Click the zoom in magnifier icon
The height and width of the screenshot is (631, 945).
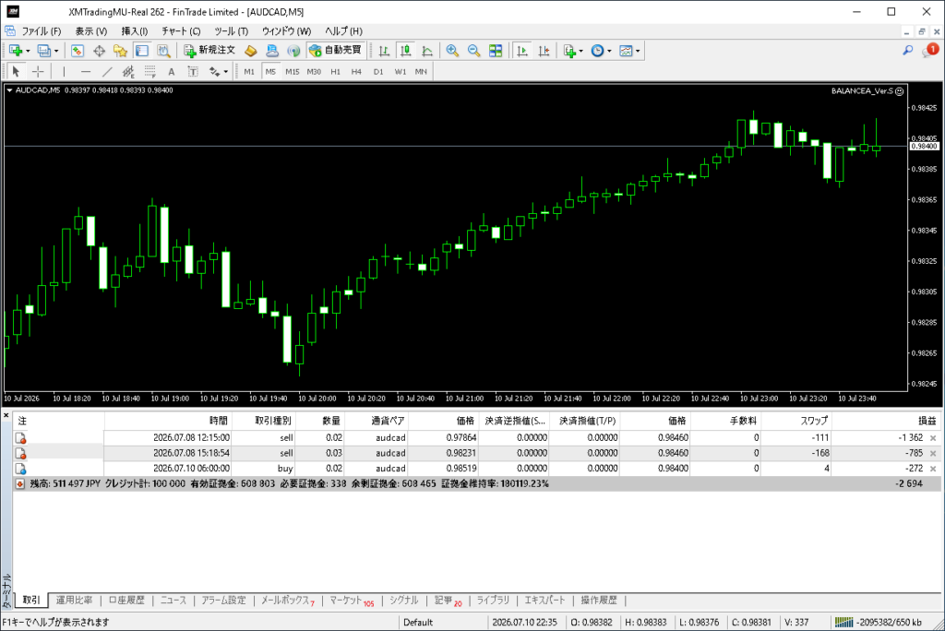(452, 52)
